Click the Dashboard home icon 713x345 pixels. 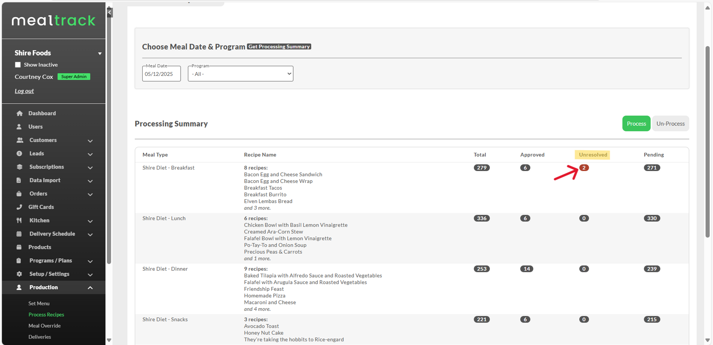[x=20, y=113]
